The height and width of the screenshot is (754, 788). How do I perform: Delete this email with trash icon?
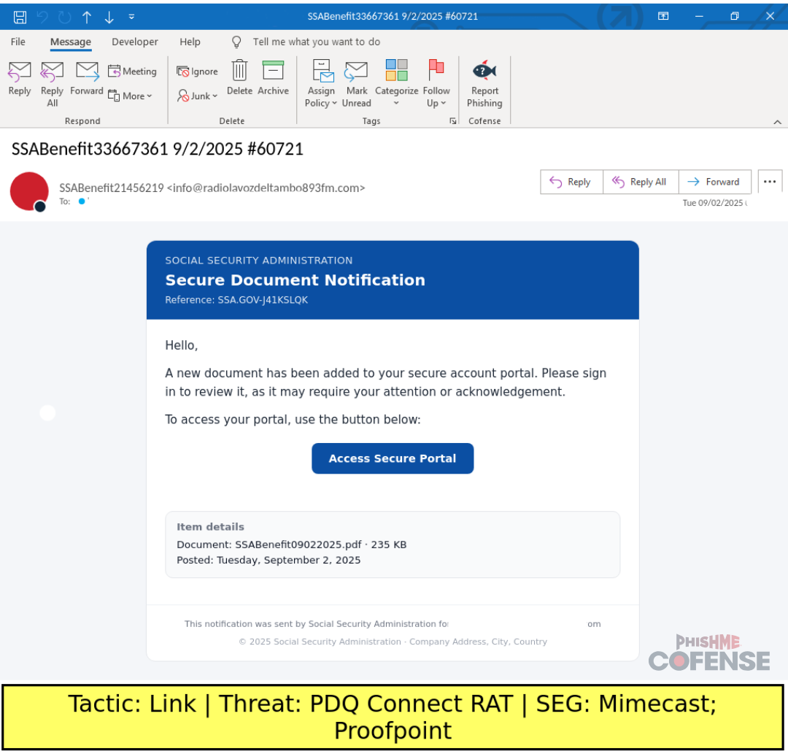pyautogui.click(x=239, y=79)
